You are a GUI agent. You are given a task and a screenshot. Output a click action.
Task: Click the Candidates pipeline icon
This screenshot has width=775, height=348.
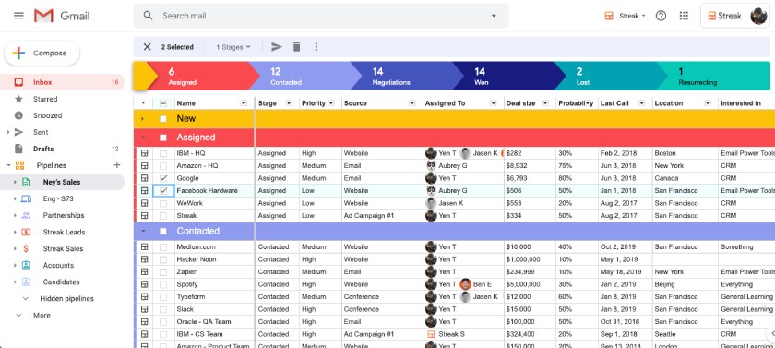[26, 282]
